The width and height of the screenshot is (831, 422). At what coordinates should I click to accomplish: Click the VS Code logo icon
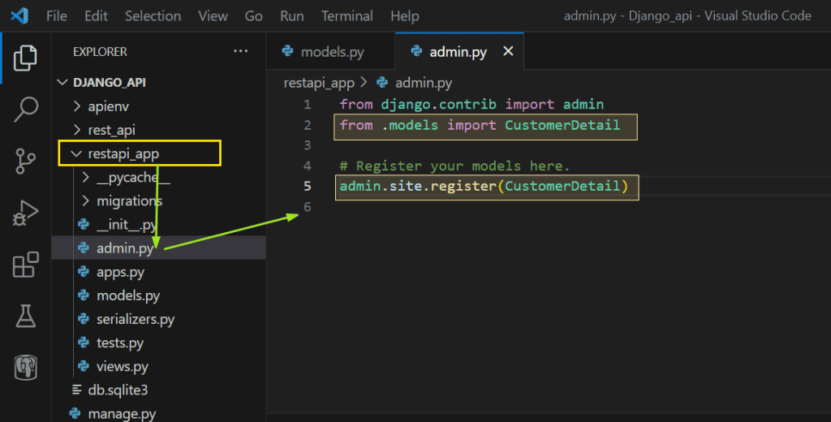(19, 16)
